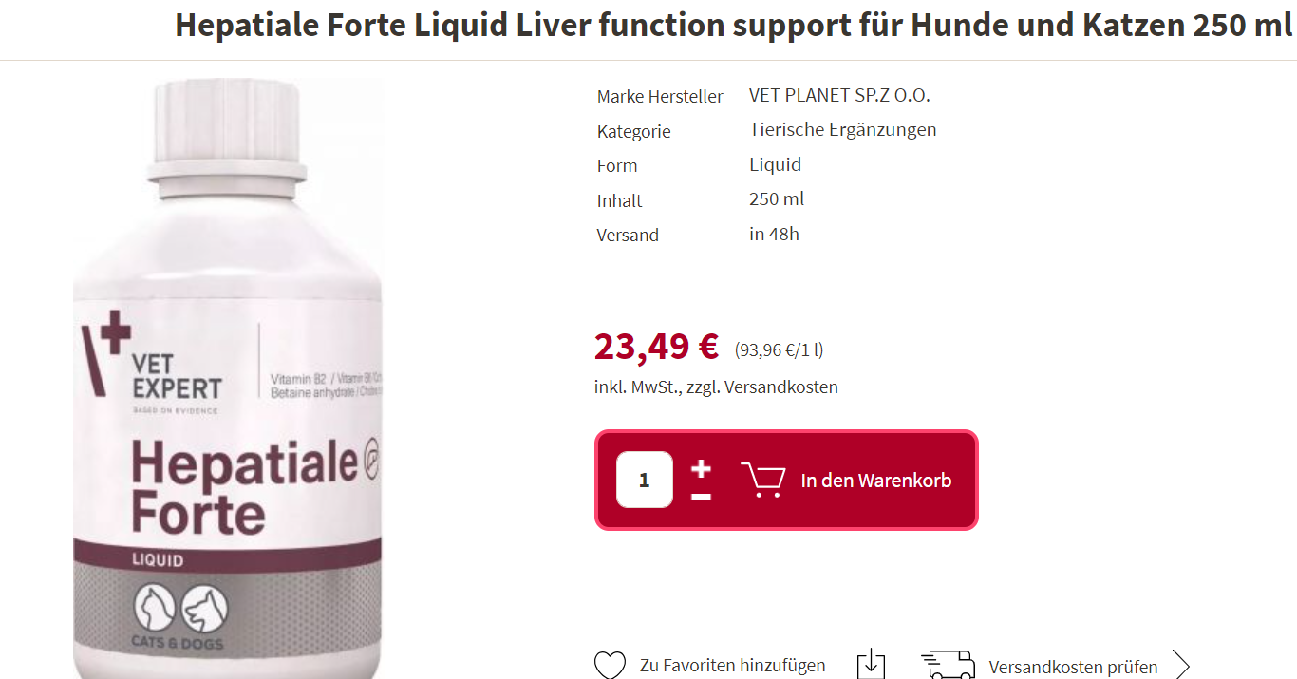
Task: Expand shipping costs with right chevron
Action: 1180,665
